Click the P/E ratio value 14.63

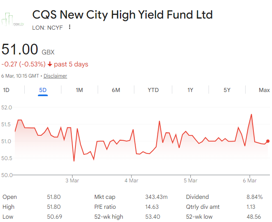(152, 207)
